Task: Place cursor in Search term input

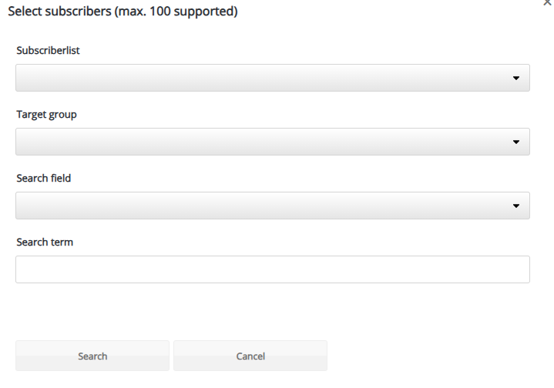Action: (273, 269)
